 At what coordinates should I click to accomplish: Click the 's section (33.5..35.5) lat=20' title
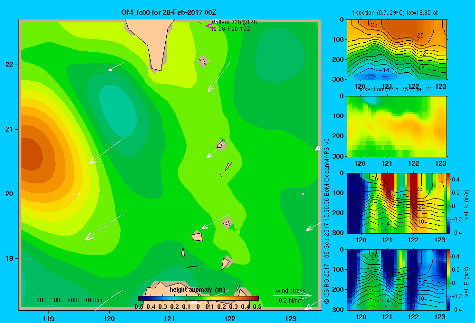pos(396,89)
